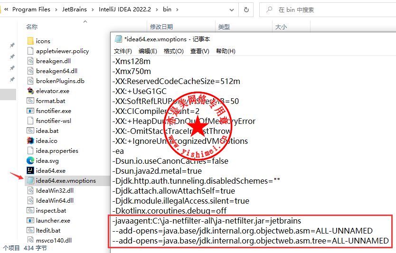Click the -ea line in Notepad

(118, 151)
